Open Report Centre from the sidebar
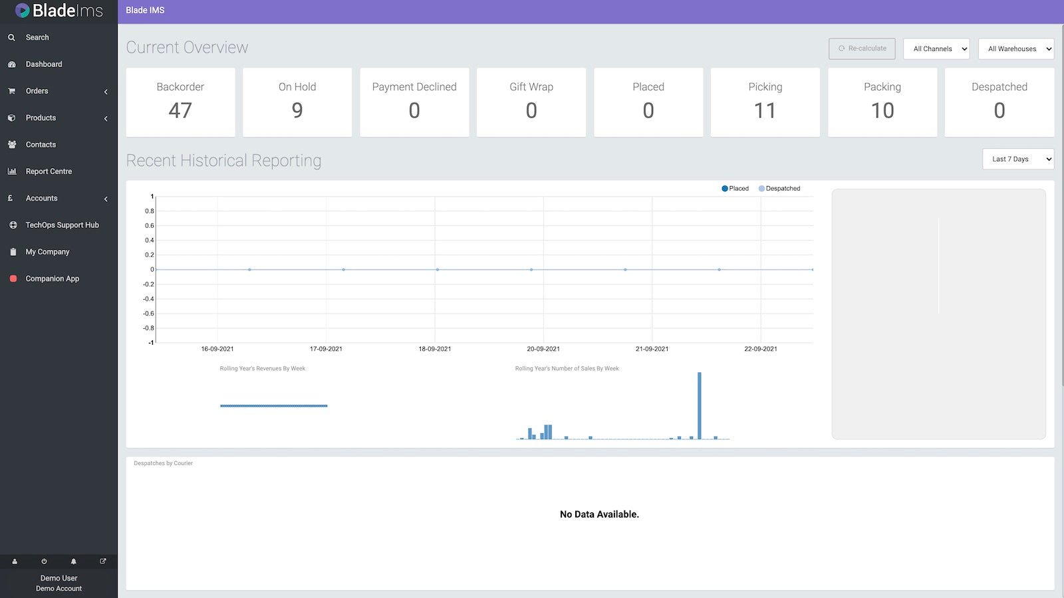This screenshot has width=1064, height=598. pyautogui.click(x=49, y=171)
